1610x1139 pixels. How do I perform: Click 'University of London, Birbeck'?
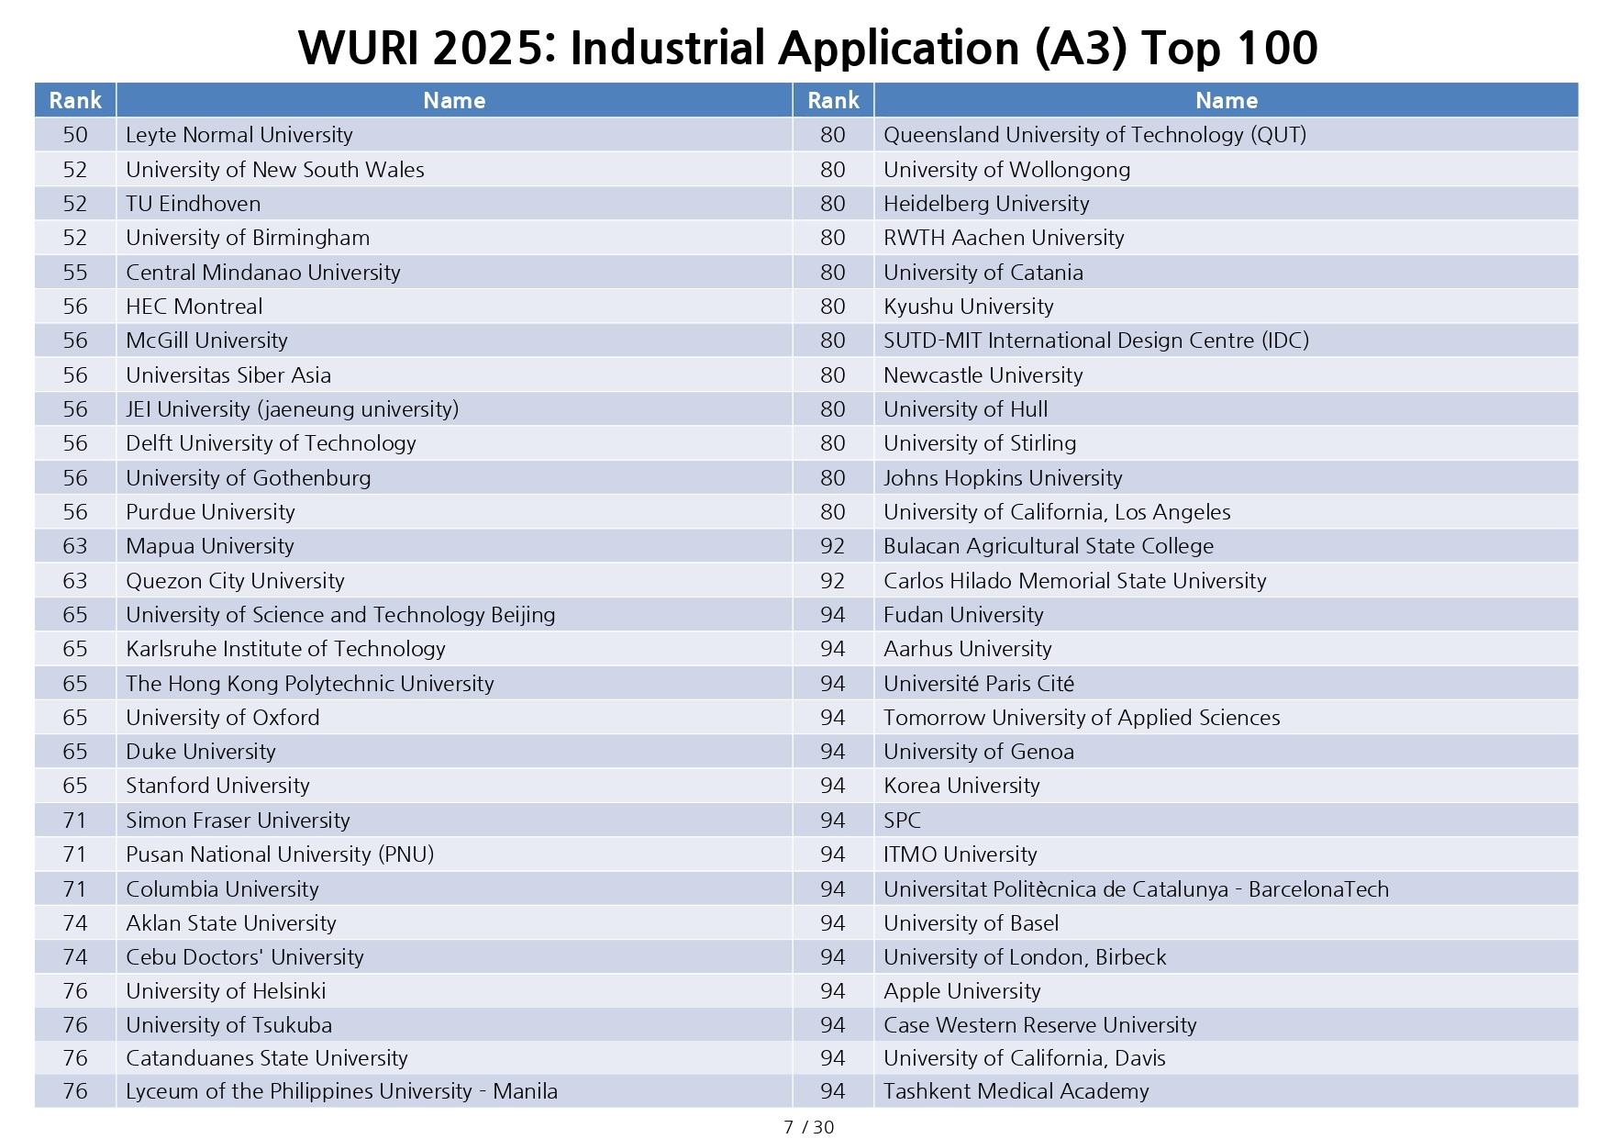pos(1025,957)
